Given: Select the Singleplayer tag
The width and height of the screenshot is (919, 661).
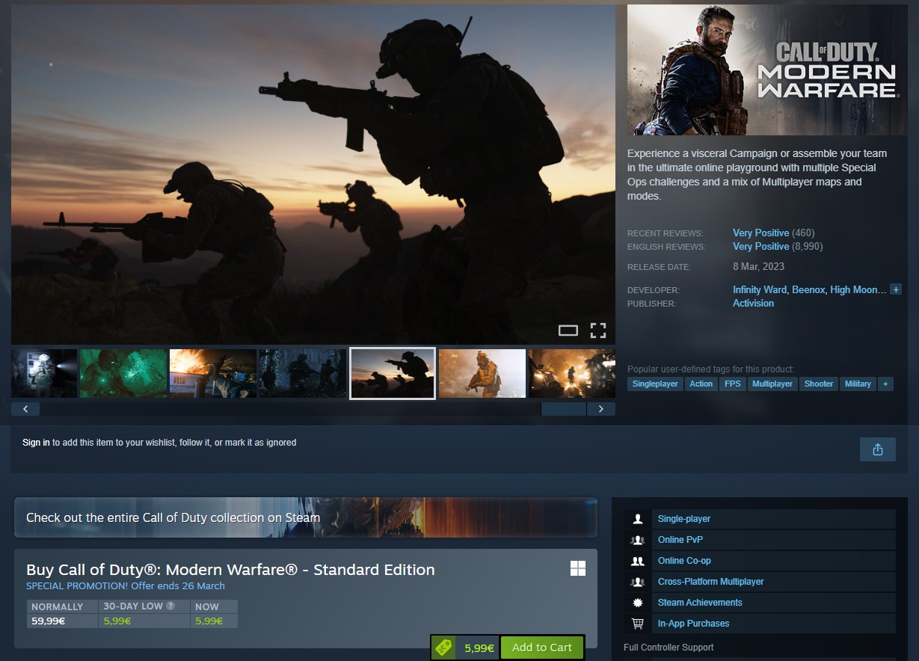Looking at the screenshot, I should pos(655,384).
